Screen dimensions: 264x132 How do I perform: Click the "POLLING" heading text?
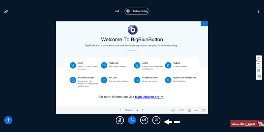click(113, 78)
